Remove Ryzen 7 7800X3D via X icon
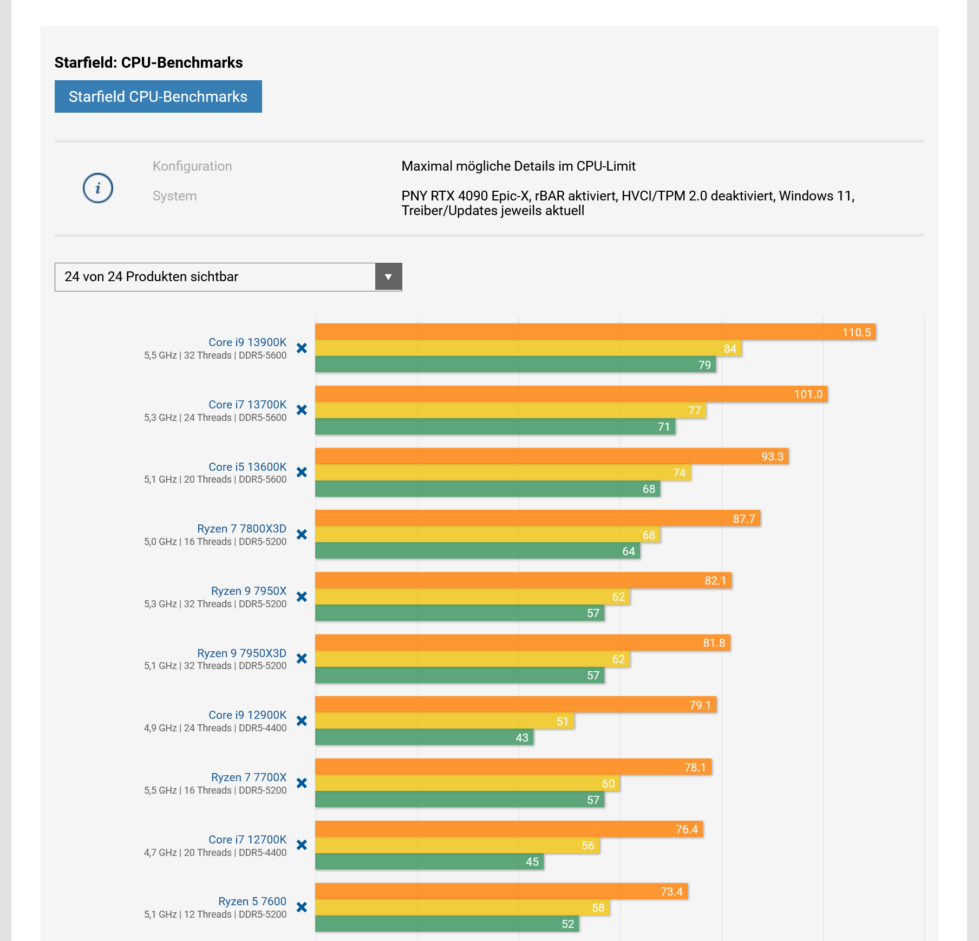Viewport: 979px width, 941px height. [302, 535]
